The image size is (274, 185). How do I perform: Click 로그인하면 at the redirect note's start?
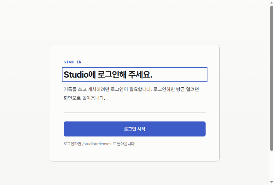click(x=72, y=144)
